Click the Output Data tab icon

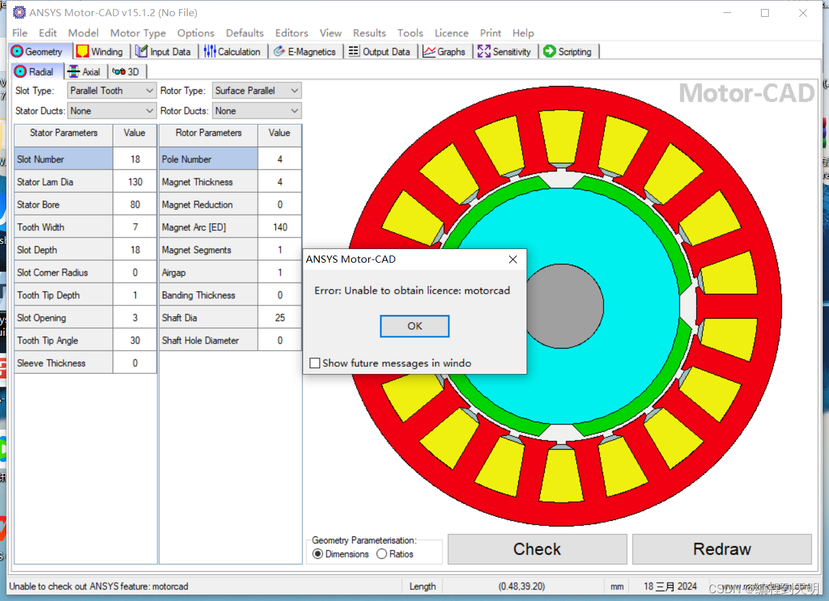(354, 52)
